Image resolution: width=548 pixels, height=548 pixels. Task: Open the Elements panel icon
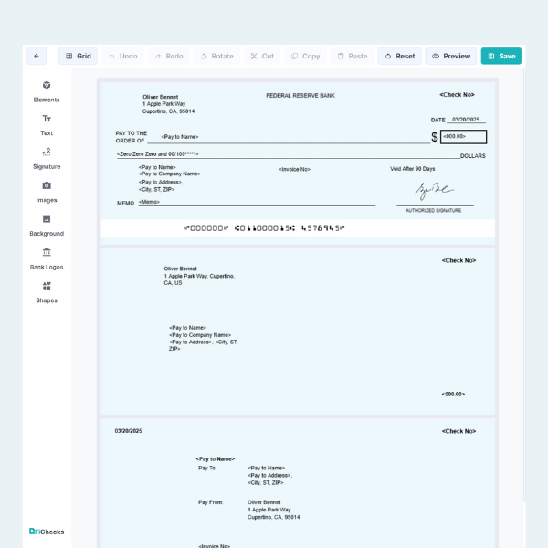point(47,85)
